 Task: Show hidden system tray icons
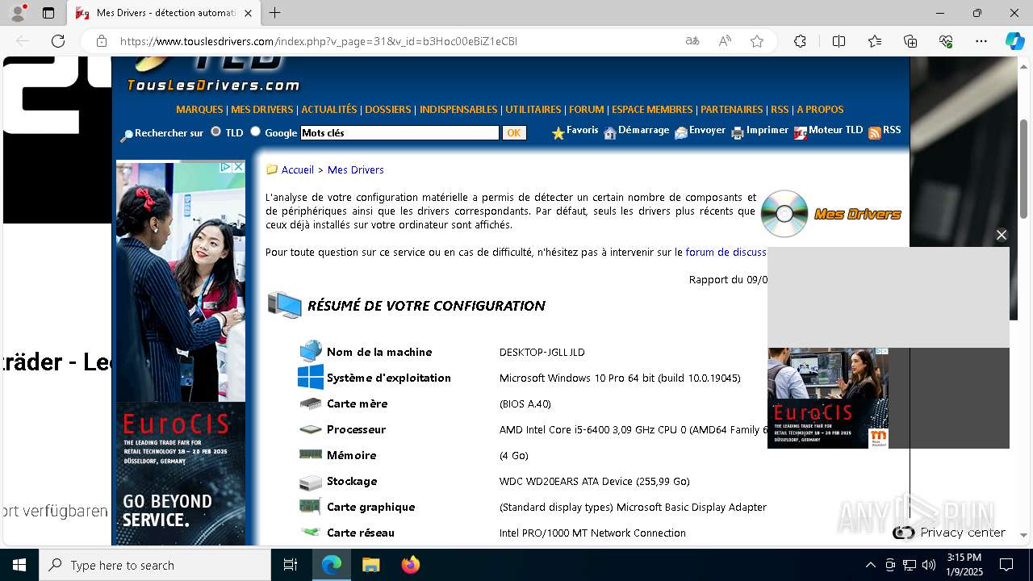point(870,565)
